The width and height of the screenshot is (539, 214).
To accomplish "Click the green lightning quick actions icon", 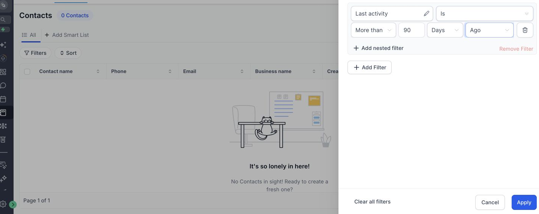I will 3,29.
